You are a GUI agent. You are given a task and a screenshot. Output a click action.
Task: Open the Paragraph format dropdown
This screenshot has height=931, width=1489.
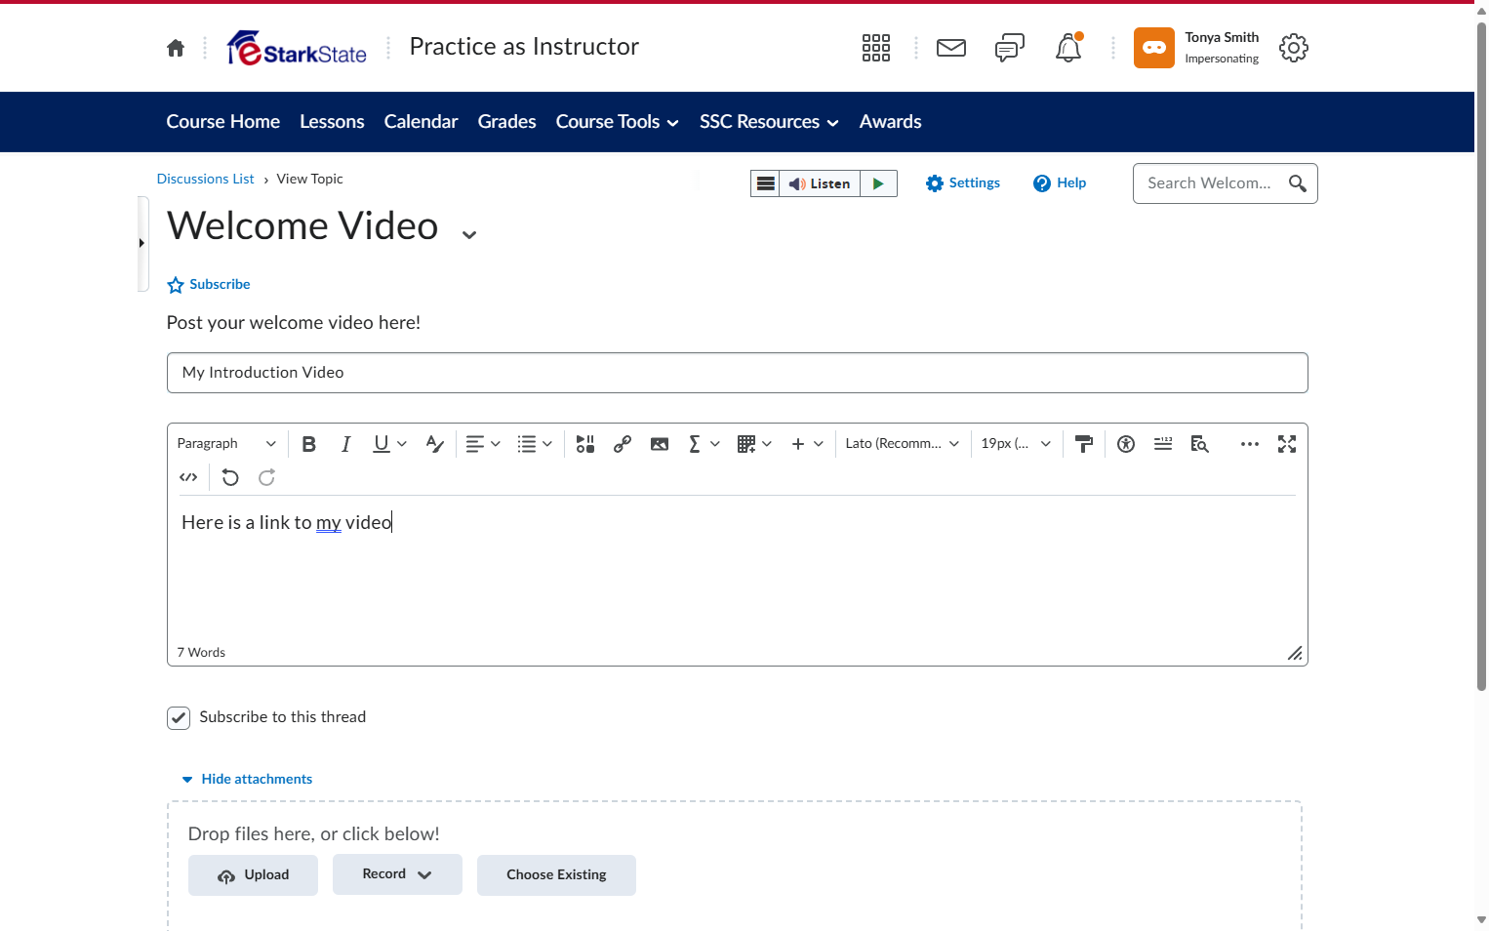(x=226, y=444)
